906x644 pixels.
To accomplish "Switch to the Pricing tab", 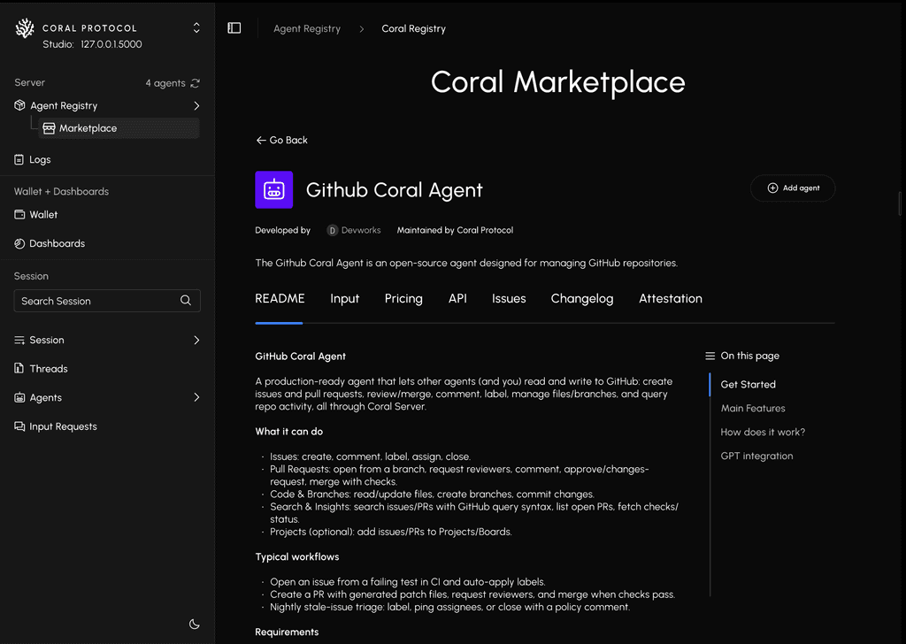I will pyautogui.click(x=403, y=299).
